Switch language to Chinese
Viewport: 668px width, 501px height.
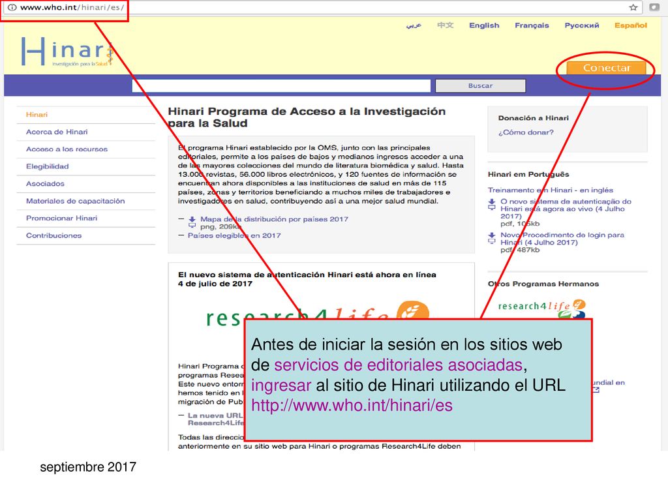(445, 25)
